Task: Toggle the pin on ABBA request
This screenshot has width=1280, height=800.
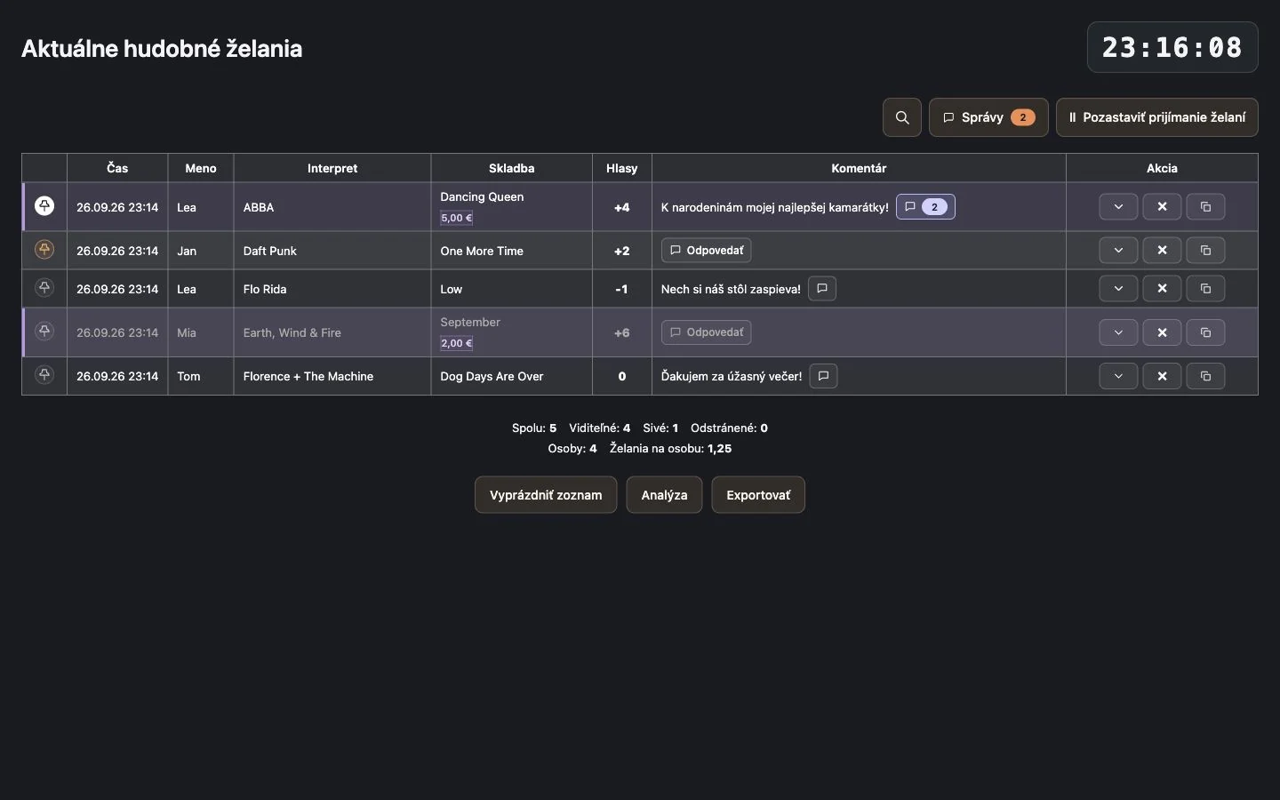Action: [x=44, y=206]
